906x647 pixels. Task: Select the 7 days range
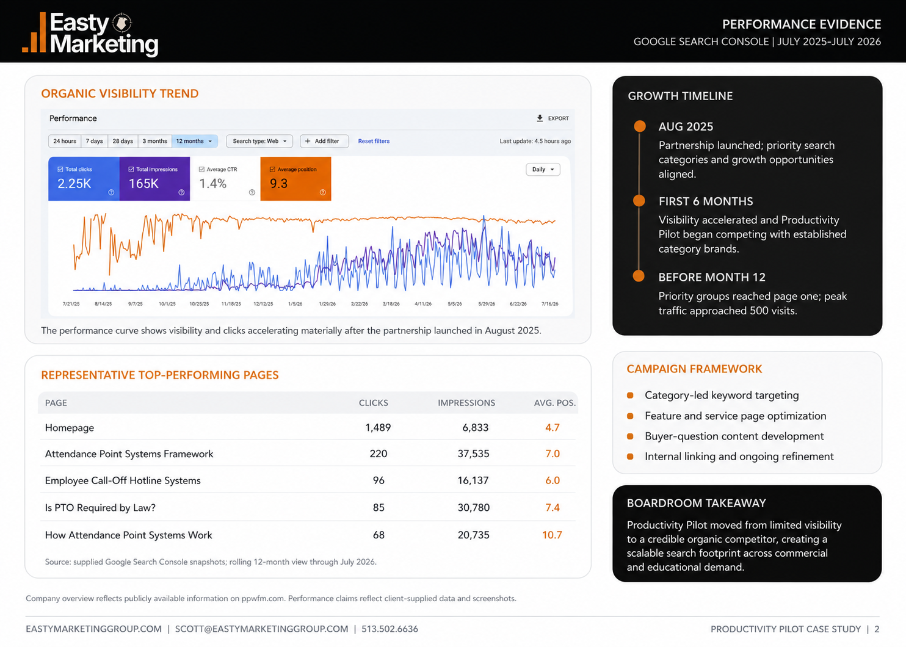point(95,141)
